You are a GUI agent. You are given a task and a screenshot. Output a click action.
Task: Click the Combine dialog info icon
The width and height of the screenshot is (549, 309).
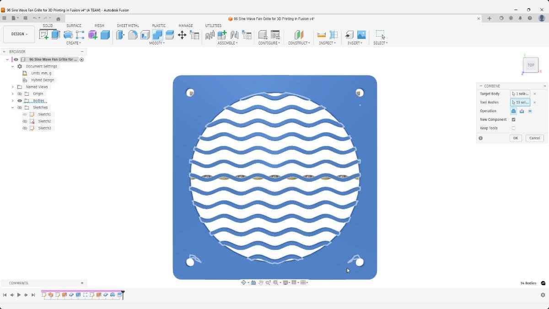tap(481, 138)
